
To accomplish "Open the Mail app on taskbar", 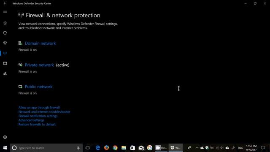I will 141,148.
